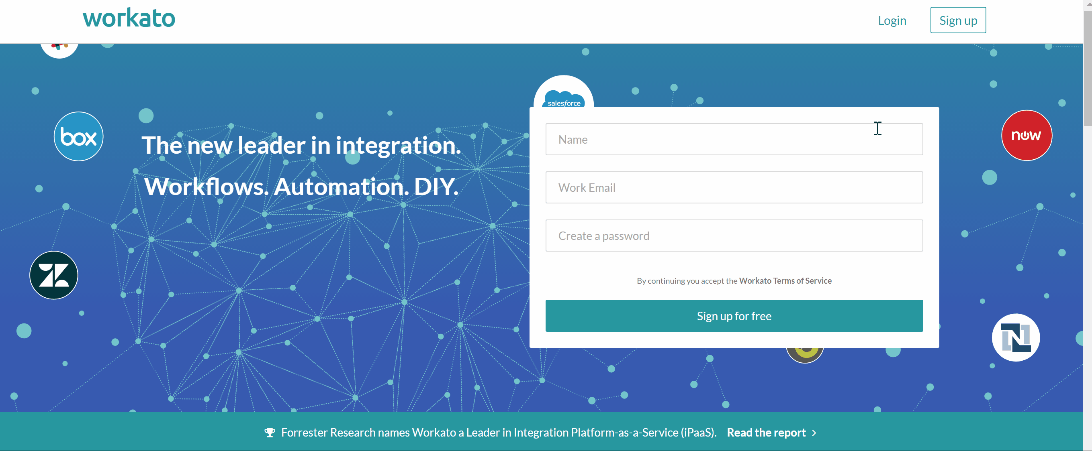This screenshot has width=1092, height=451.
Task: Click the NetSuite logo icon
Action: [x=1016, y=337]
